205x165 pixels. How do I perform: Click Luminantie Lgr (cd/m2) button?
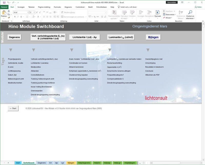click(121, 37)
